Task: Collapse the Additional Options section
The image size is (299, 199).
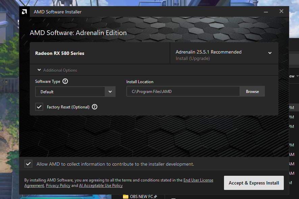Action: 39,70
